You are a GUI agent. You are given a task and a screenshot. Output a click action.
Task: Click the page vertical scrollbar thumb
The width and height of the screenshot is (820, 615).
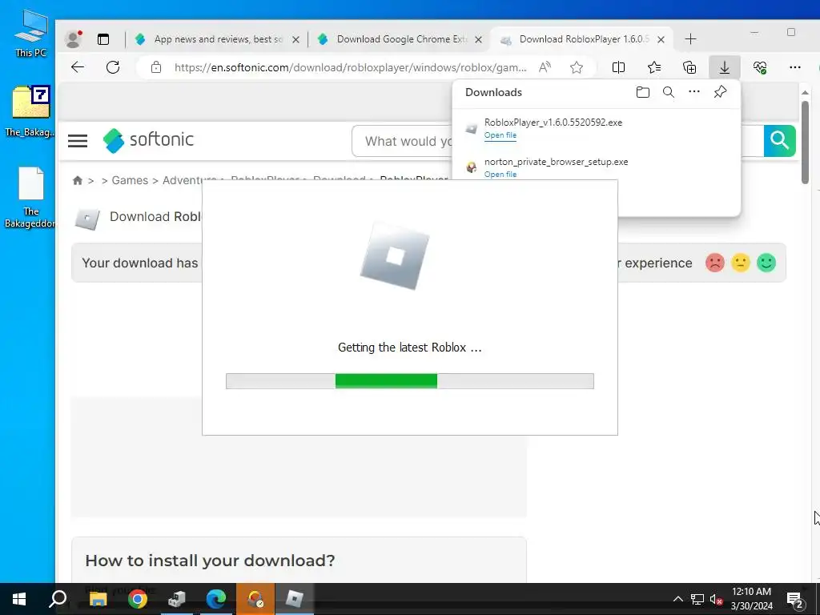pyautogui.click(x=805, y=143)
